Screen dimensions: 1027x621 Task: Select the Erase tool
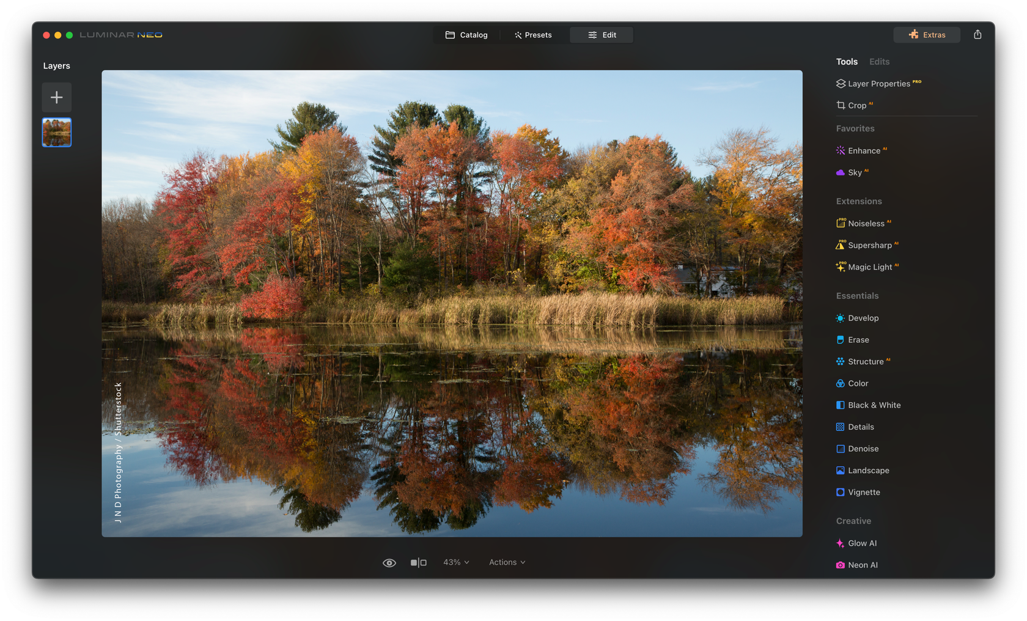(x=858, y=340)
